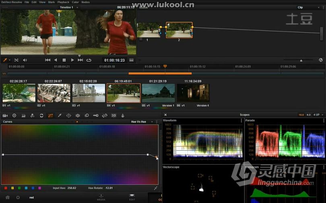Screen dimensions: 326x203
Task: Switch to the EDIT page
Action: [x=132, y=197]
